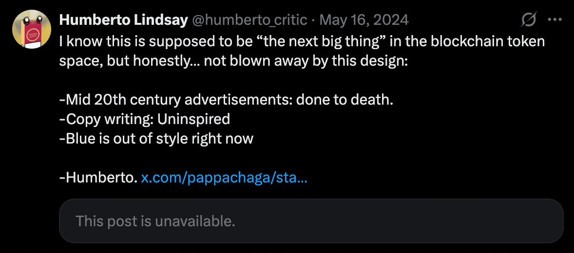The image size is (574, 253).
Task: Click the first line of the post text
Action: point(302,41)
